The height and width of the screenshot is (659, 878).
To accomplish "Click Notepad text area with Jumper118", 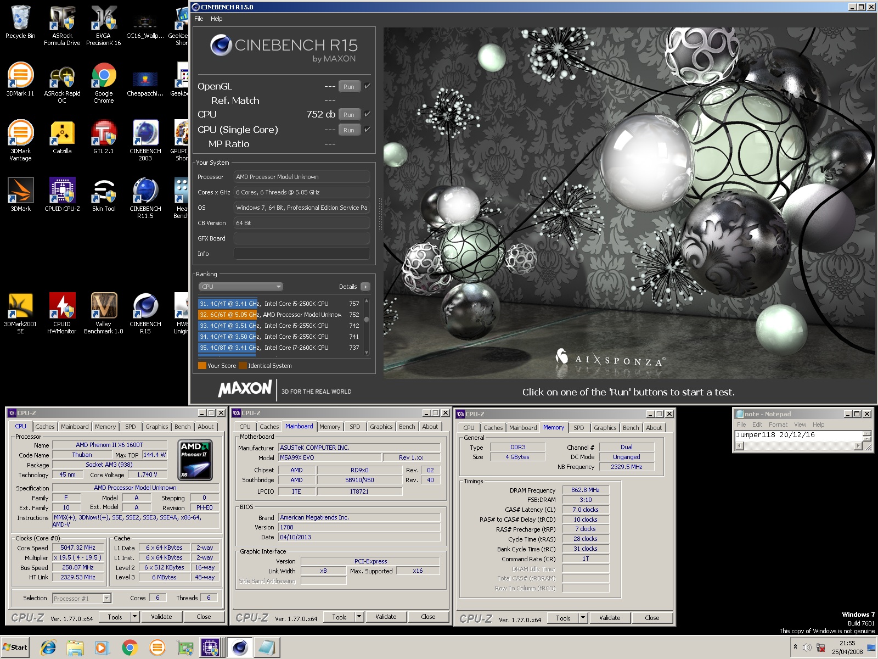I will tap(798, 435).
